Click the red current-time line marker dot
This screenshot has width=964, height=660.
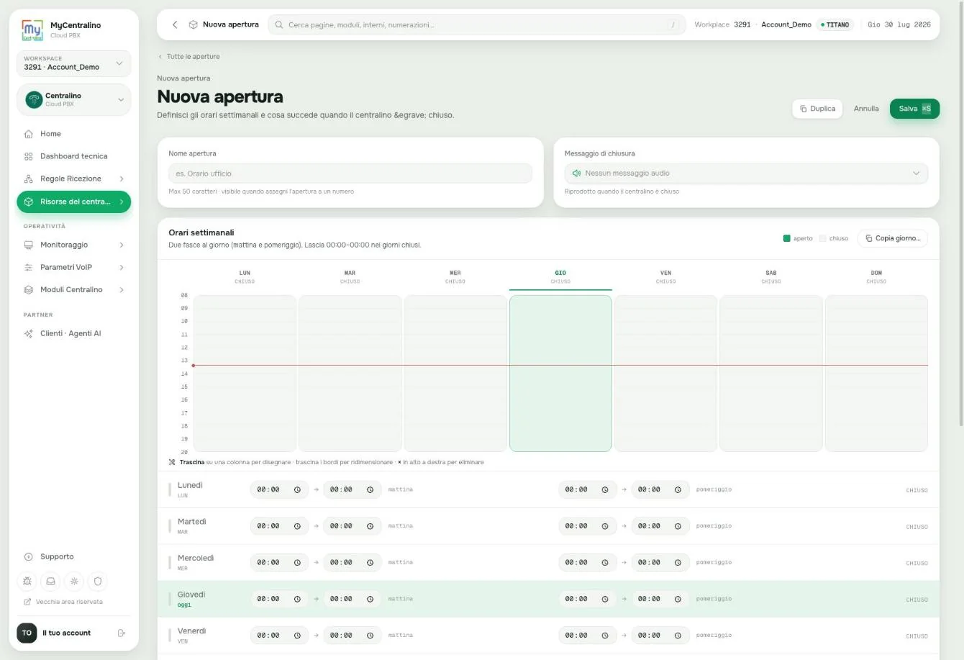coord(193,366)
